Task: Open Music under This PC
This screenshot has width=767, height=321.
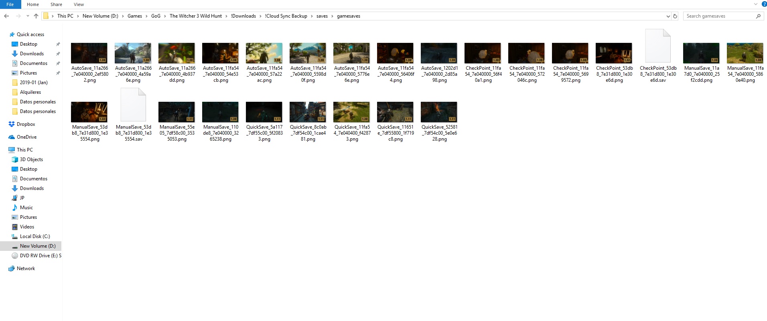Action: 26,208
